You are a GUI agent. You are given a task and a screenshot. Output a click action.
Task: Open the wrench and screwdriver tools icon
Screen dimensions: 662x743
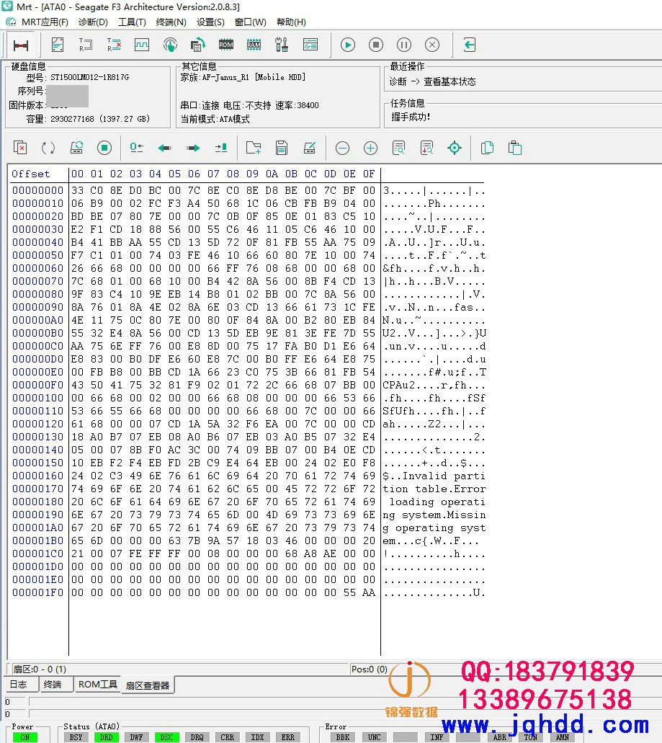[282, 45]
